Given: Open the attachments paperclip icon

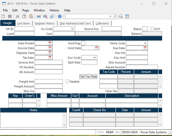Looking at the screenshot, I should [52, 16].
